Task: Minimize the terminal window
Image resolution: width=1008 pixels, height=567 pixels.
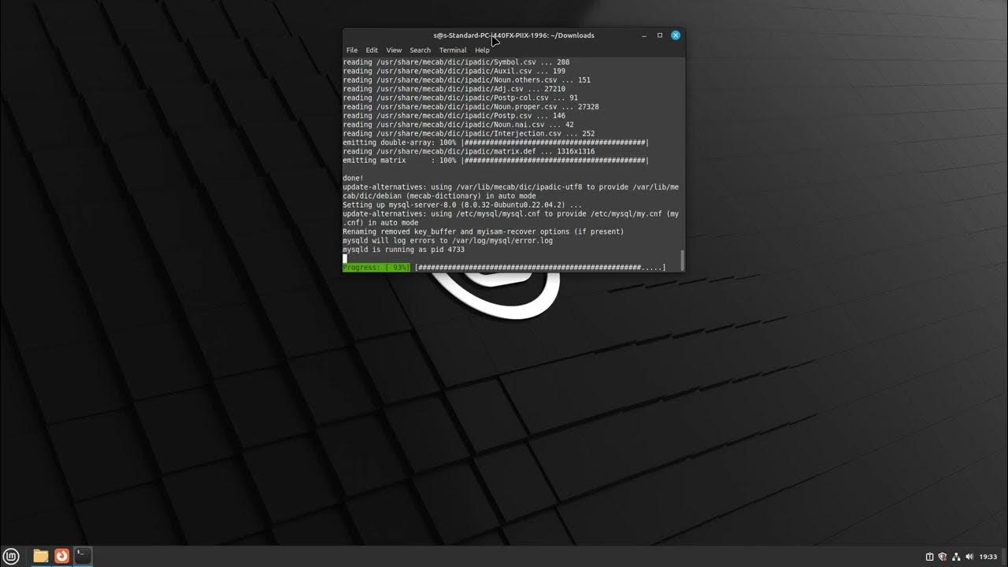Action: tap(644, 35)
